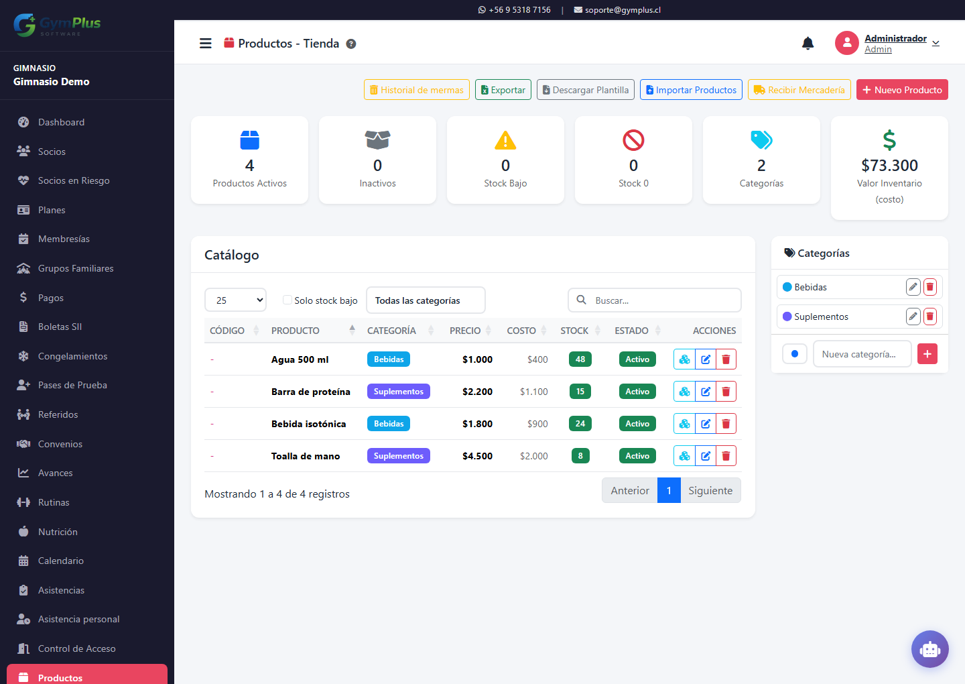Sort table by Precio column
The image size is (965, 684).
[470, 331]
